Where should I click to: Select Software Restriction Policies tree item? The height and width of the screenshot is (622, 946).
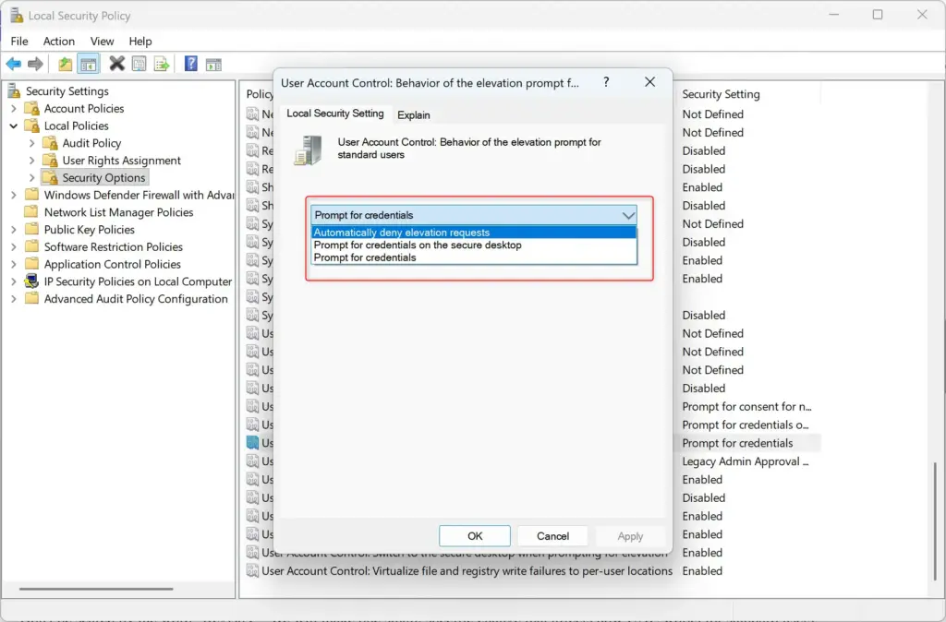114,247
